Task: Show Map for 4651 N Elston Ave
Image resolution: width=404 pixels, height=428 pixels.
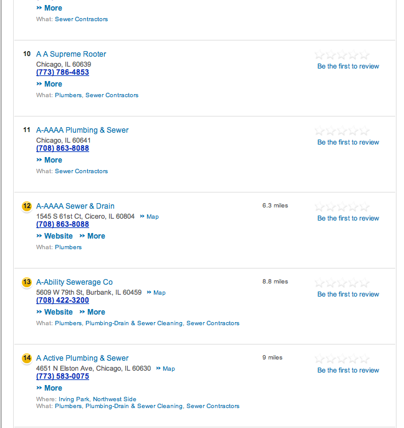Action: pyautogui.click(x=166, y=369)
